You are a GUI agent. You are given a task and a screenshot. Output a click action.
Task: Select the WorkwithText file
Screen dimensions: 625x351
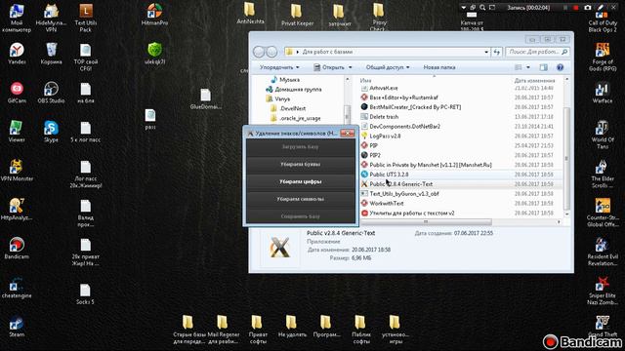point(387,204)
